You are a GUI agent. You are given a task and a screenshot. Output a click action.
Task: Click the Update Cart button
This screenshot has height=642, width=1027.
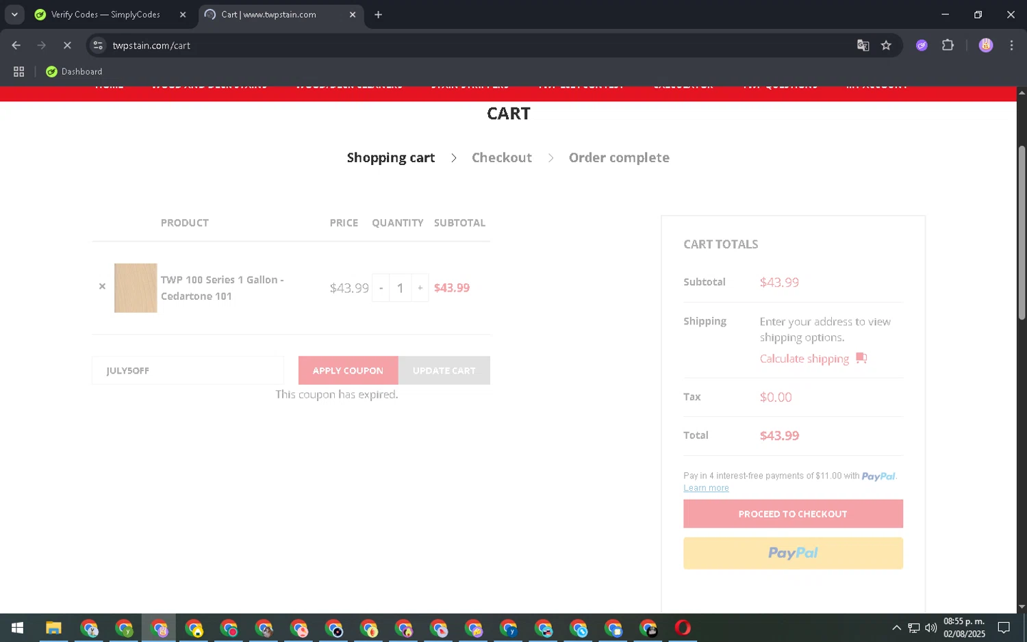(444, 370)
